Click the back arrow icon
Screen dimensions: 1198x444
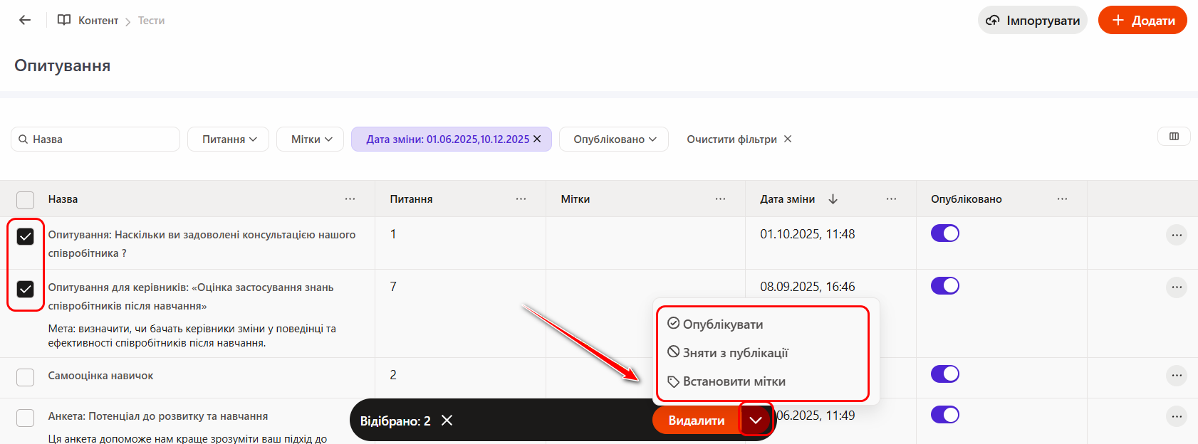click(x=25, y=20)
